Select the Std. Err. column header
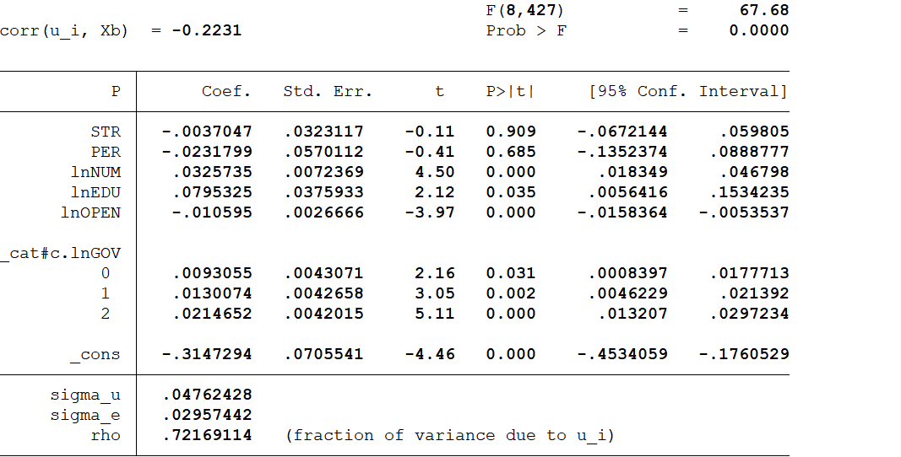Viewport: 901px width, 457px height. click(328, 91)
